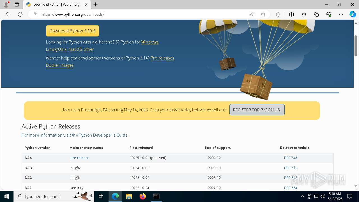
Task: Click the page vertical scrollbar thumb
Action: click(356, 45)
